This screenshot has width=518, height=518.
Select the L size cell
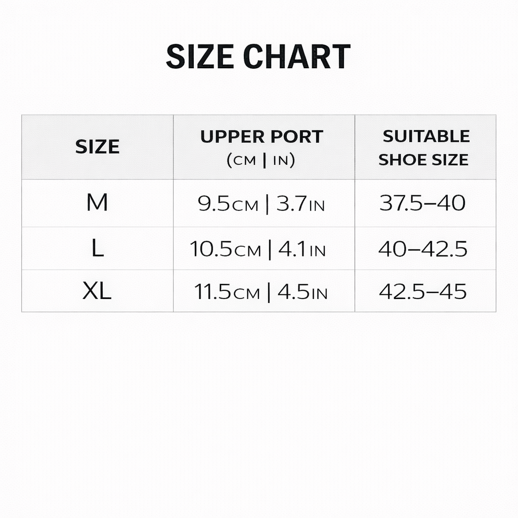[x=97, y=249]
